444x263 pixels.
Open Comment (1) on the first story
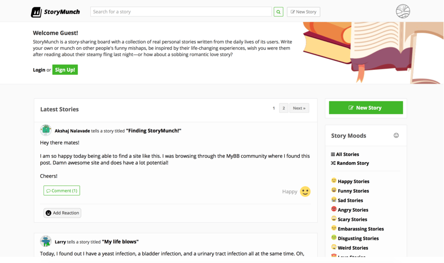pyautogui.click(x=62, y=190)
